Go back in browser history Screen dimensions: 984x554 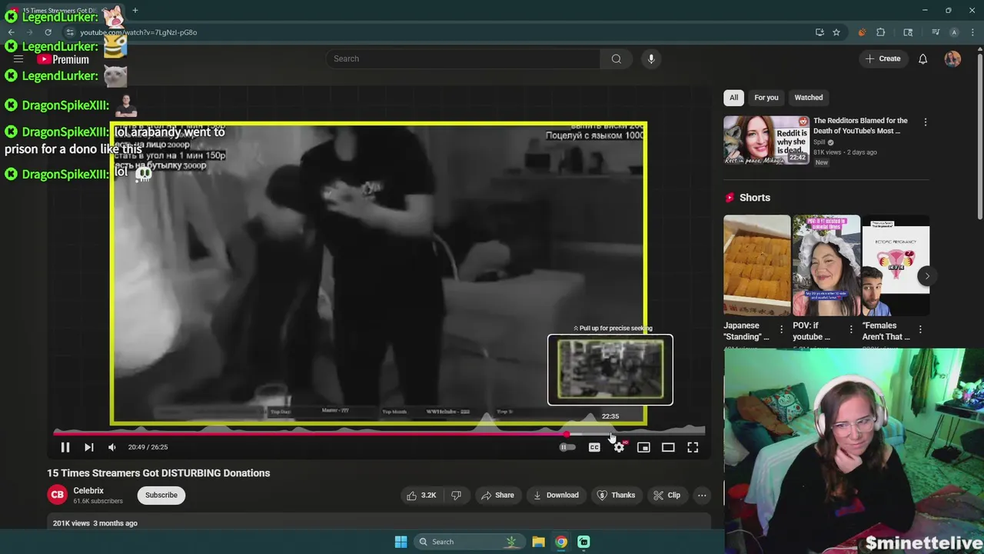pyautogui.click(x=11, y=32)
